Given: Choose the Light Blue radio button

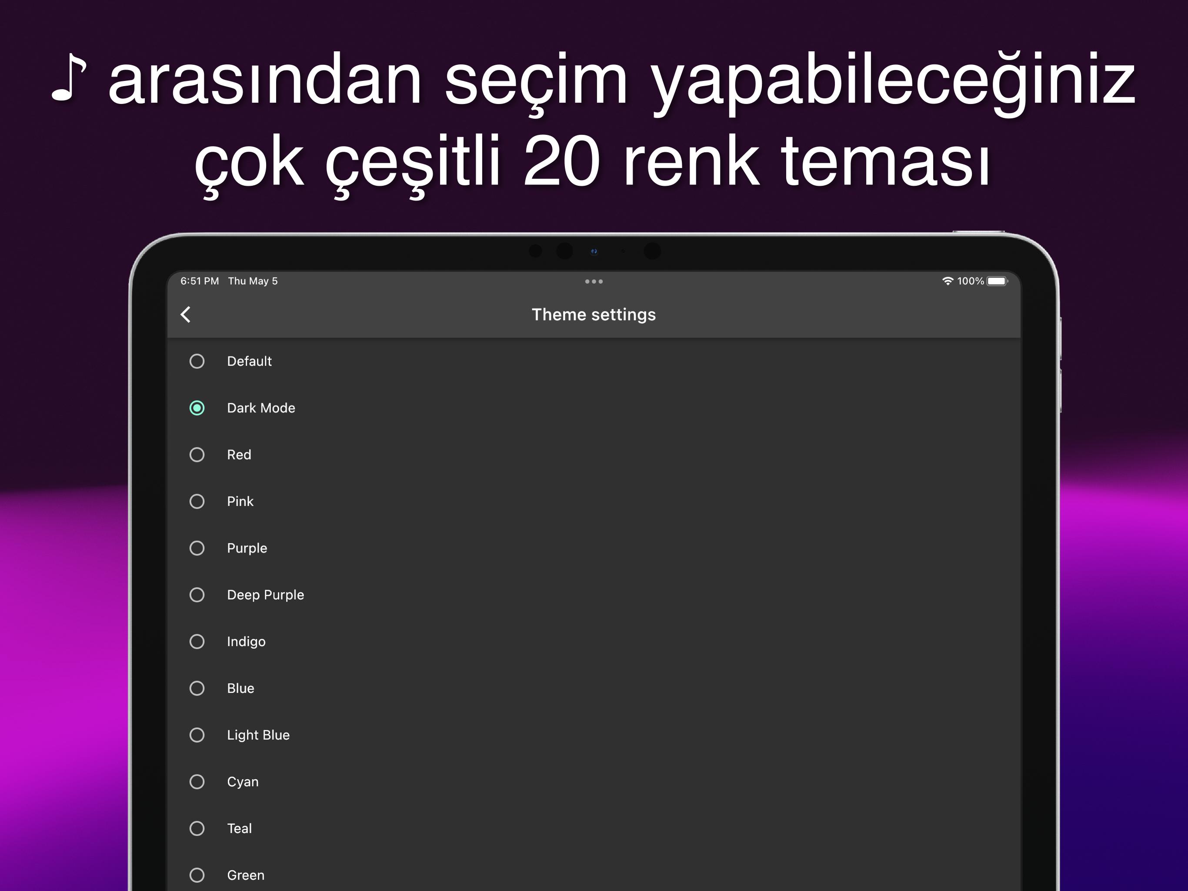Looking at the screenshot, I should (197, 735).
